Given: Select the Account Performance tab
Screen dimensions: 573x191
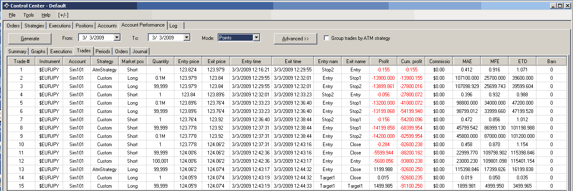Looking at the screenshot, I should pos(143,25).
